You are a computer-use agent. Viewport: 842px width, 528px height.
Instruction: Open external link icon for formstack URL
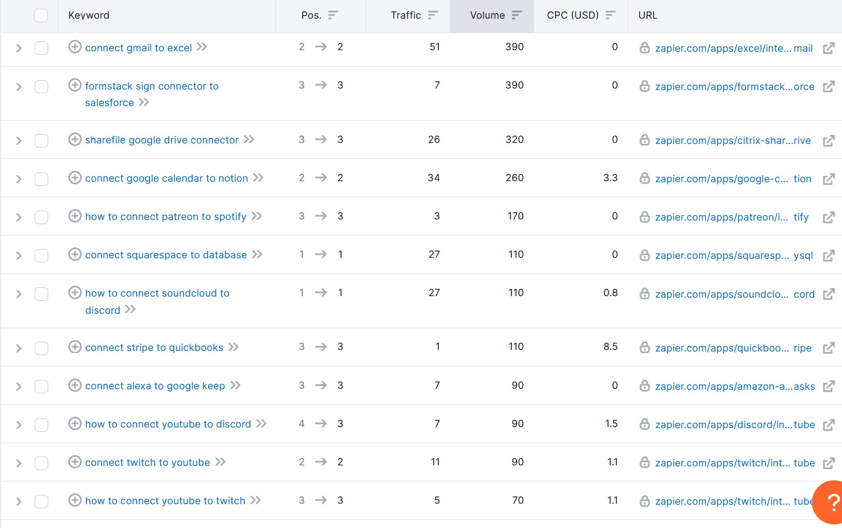829,86
